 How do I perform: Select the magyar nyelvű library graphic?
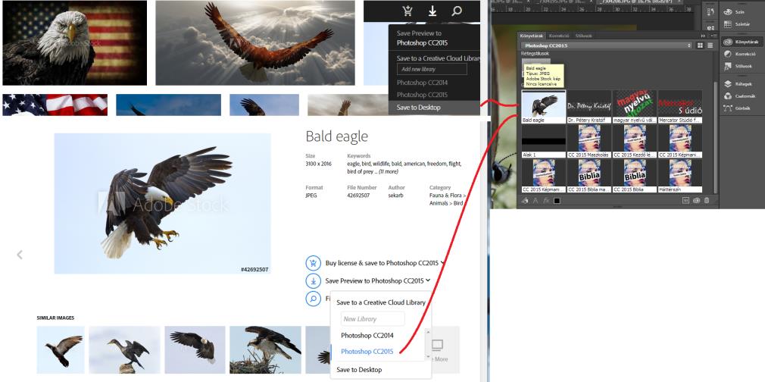634,107
